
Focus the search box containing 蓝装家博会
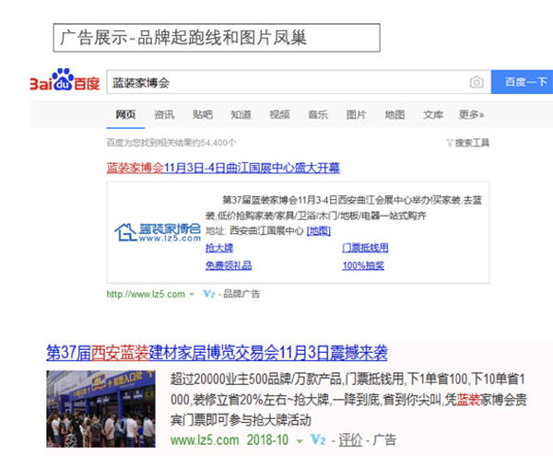tap(299, 83)
